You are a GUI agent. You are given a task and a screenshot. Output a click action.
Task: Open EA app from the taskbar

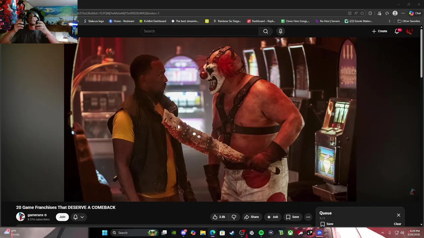[319, 233]
